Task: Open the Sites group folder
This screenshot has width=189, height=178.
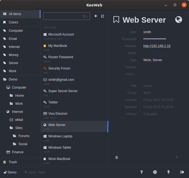Action: (20, 128)
